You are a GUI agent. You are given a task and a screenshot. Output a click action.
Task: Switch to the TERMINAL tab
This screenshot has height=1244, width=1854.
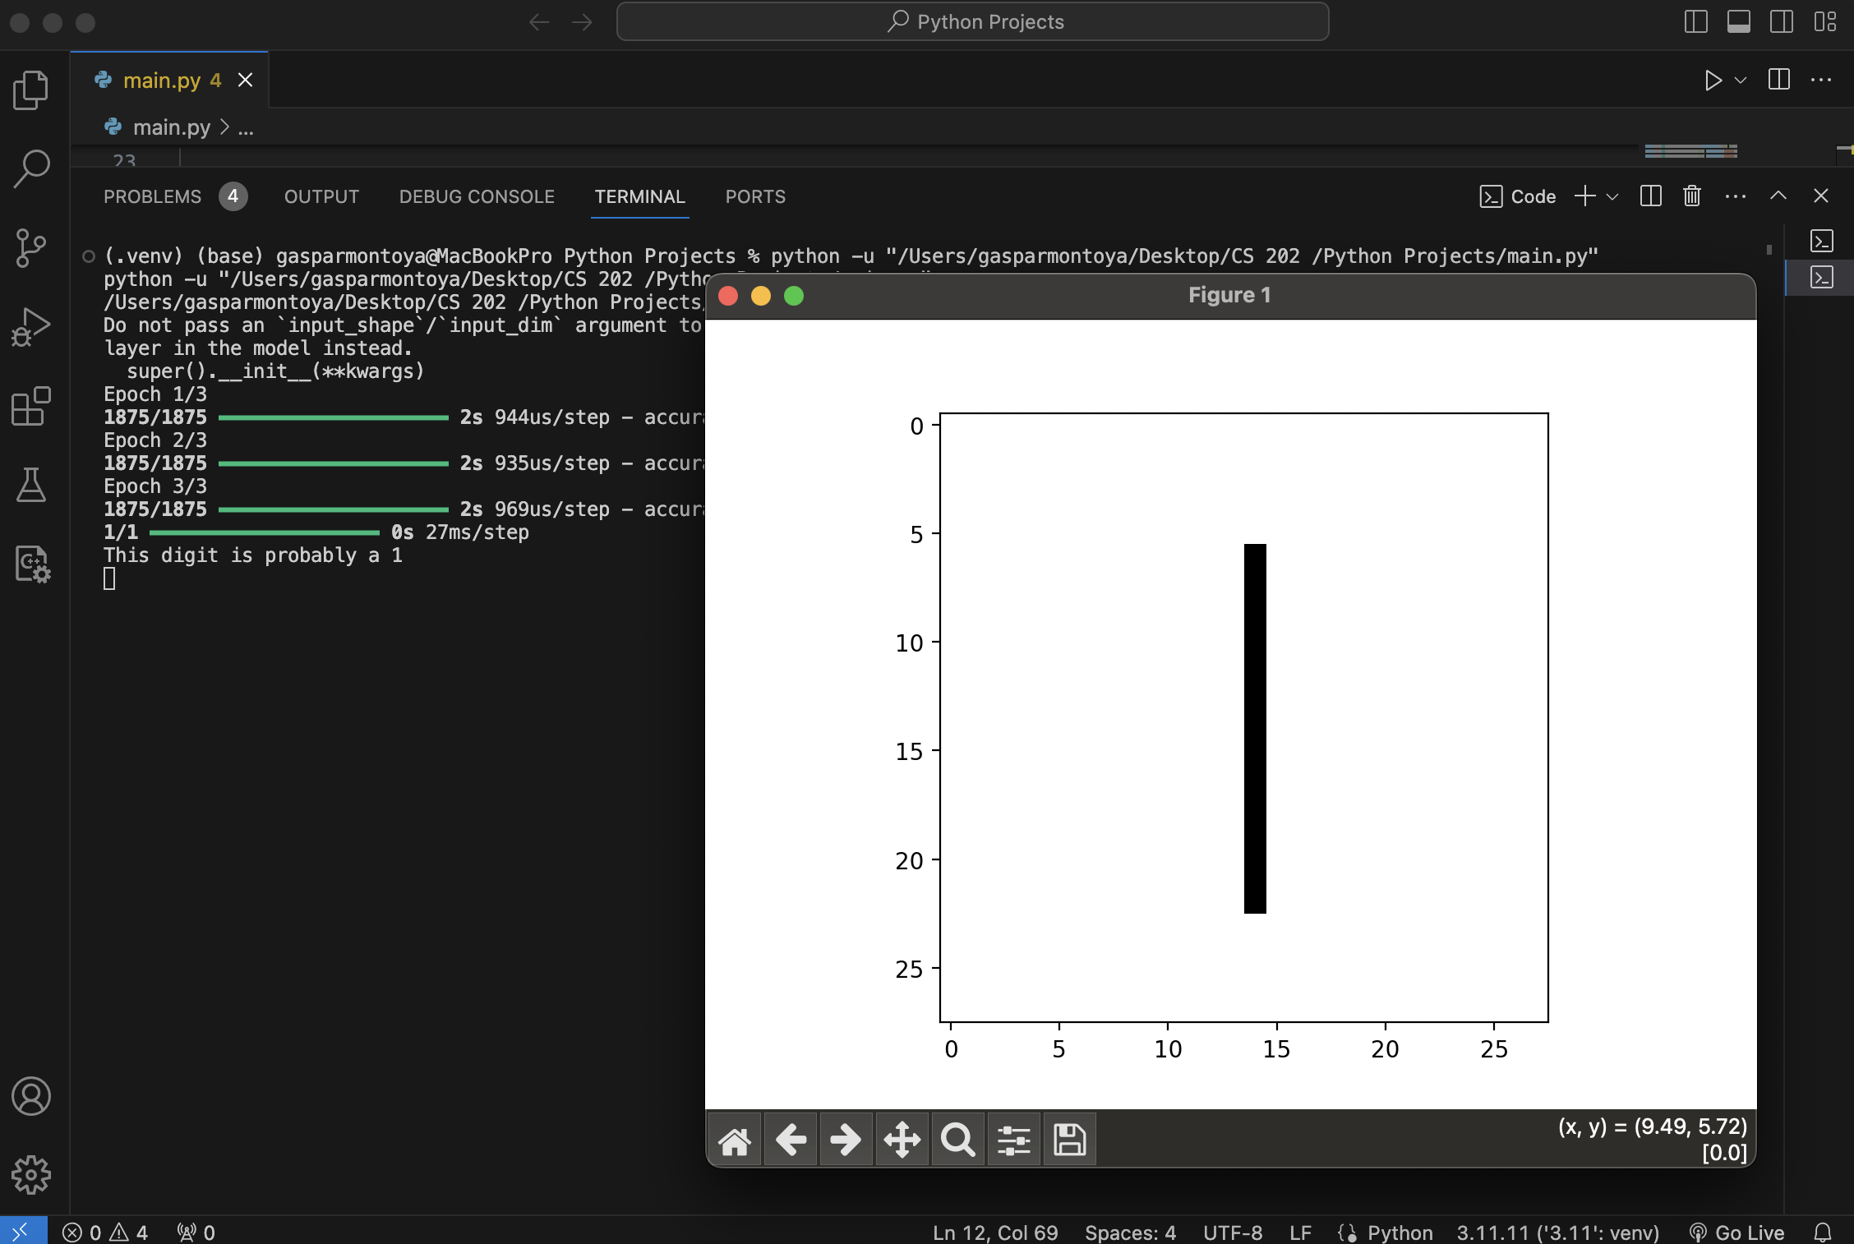(639, 196)
